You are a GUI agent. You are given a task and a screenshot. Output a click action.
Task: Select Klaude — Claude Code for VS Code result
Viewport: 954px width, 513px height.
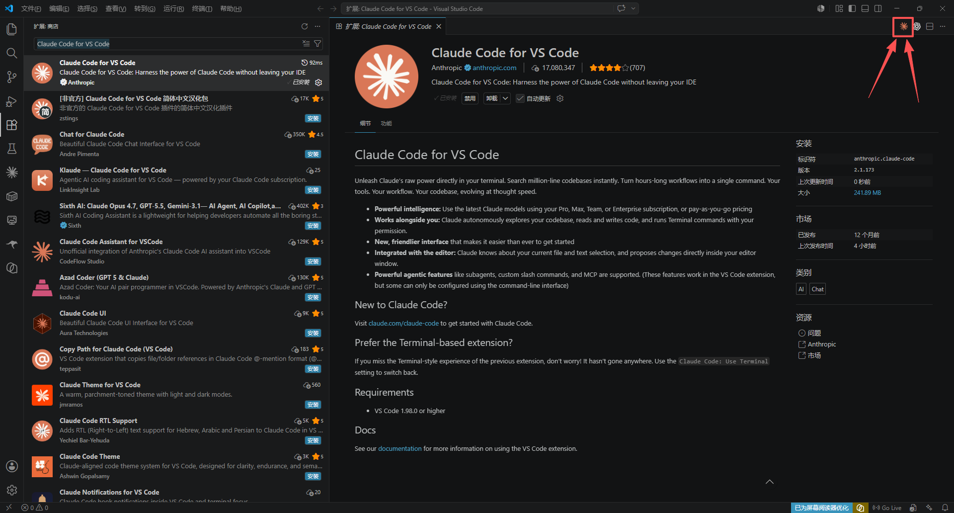176,180
